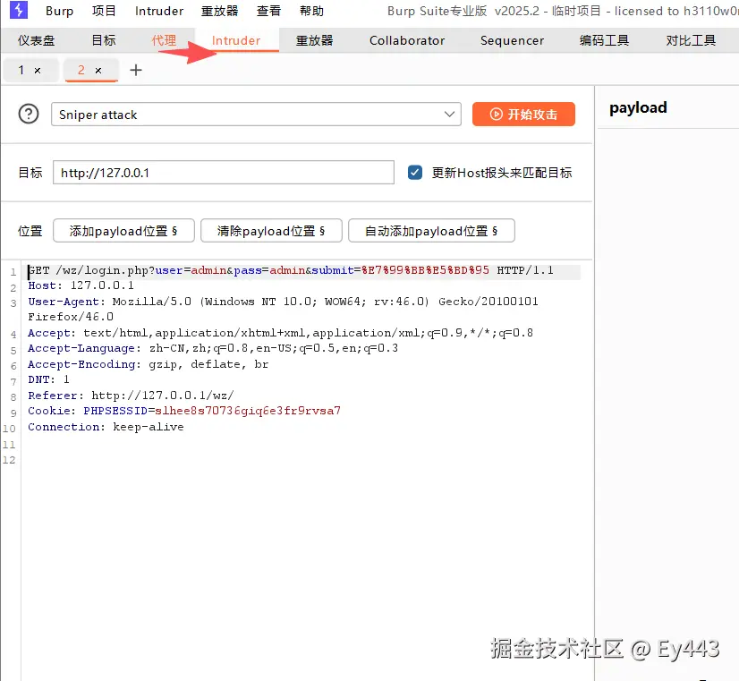This screenshot has height=681, width=739.
Task: Click the Host: 127.0.0.1 header line
Action: [x=81, y=285]
